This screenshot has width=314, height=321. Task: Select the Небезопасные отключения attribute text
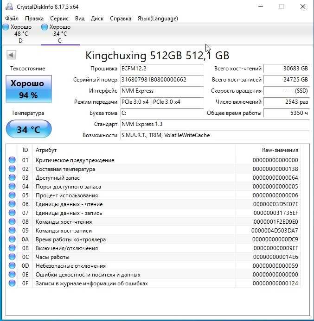(x=70, y=266)
